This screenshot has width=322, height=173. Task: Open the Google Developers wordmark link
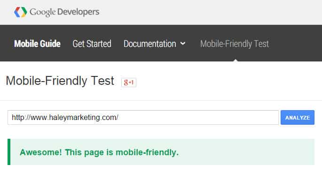click(64, 12)
